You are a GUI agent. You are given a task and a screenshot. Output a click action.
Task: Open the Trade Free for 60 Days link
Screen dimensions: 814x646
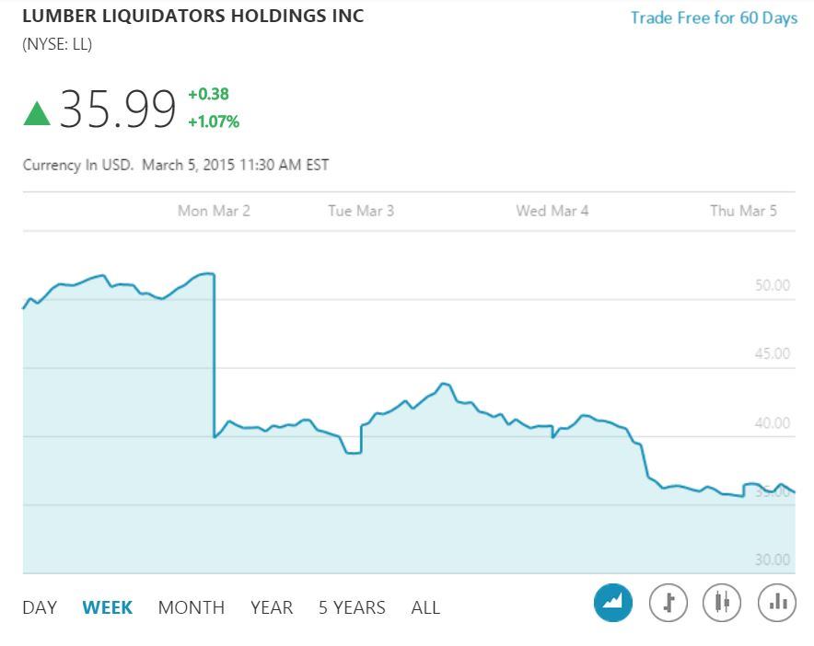point(714,18)
